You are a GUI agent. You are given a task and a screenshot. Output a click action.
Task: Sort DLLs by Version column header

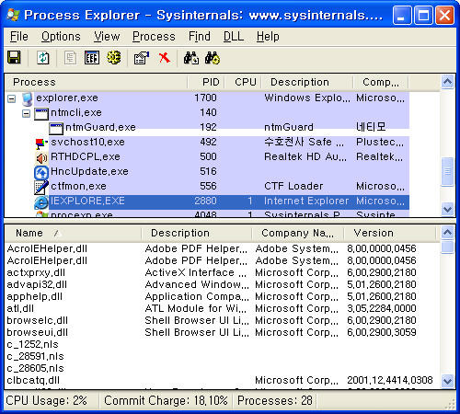pyautogui.click(x=390, y=233)
